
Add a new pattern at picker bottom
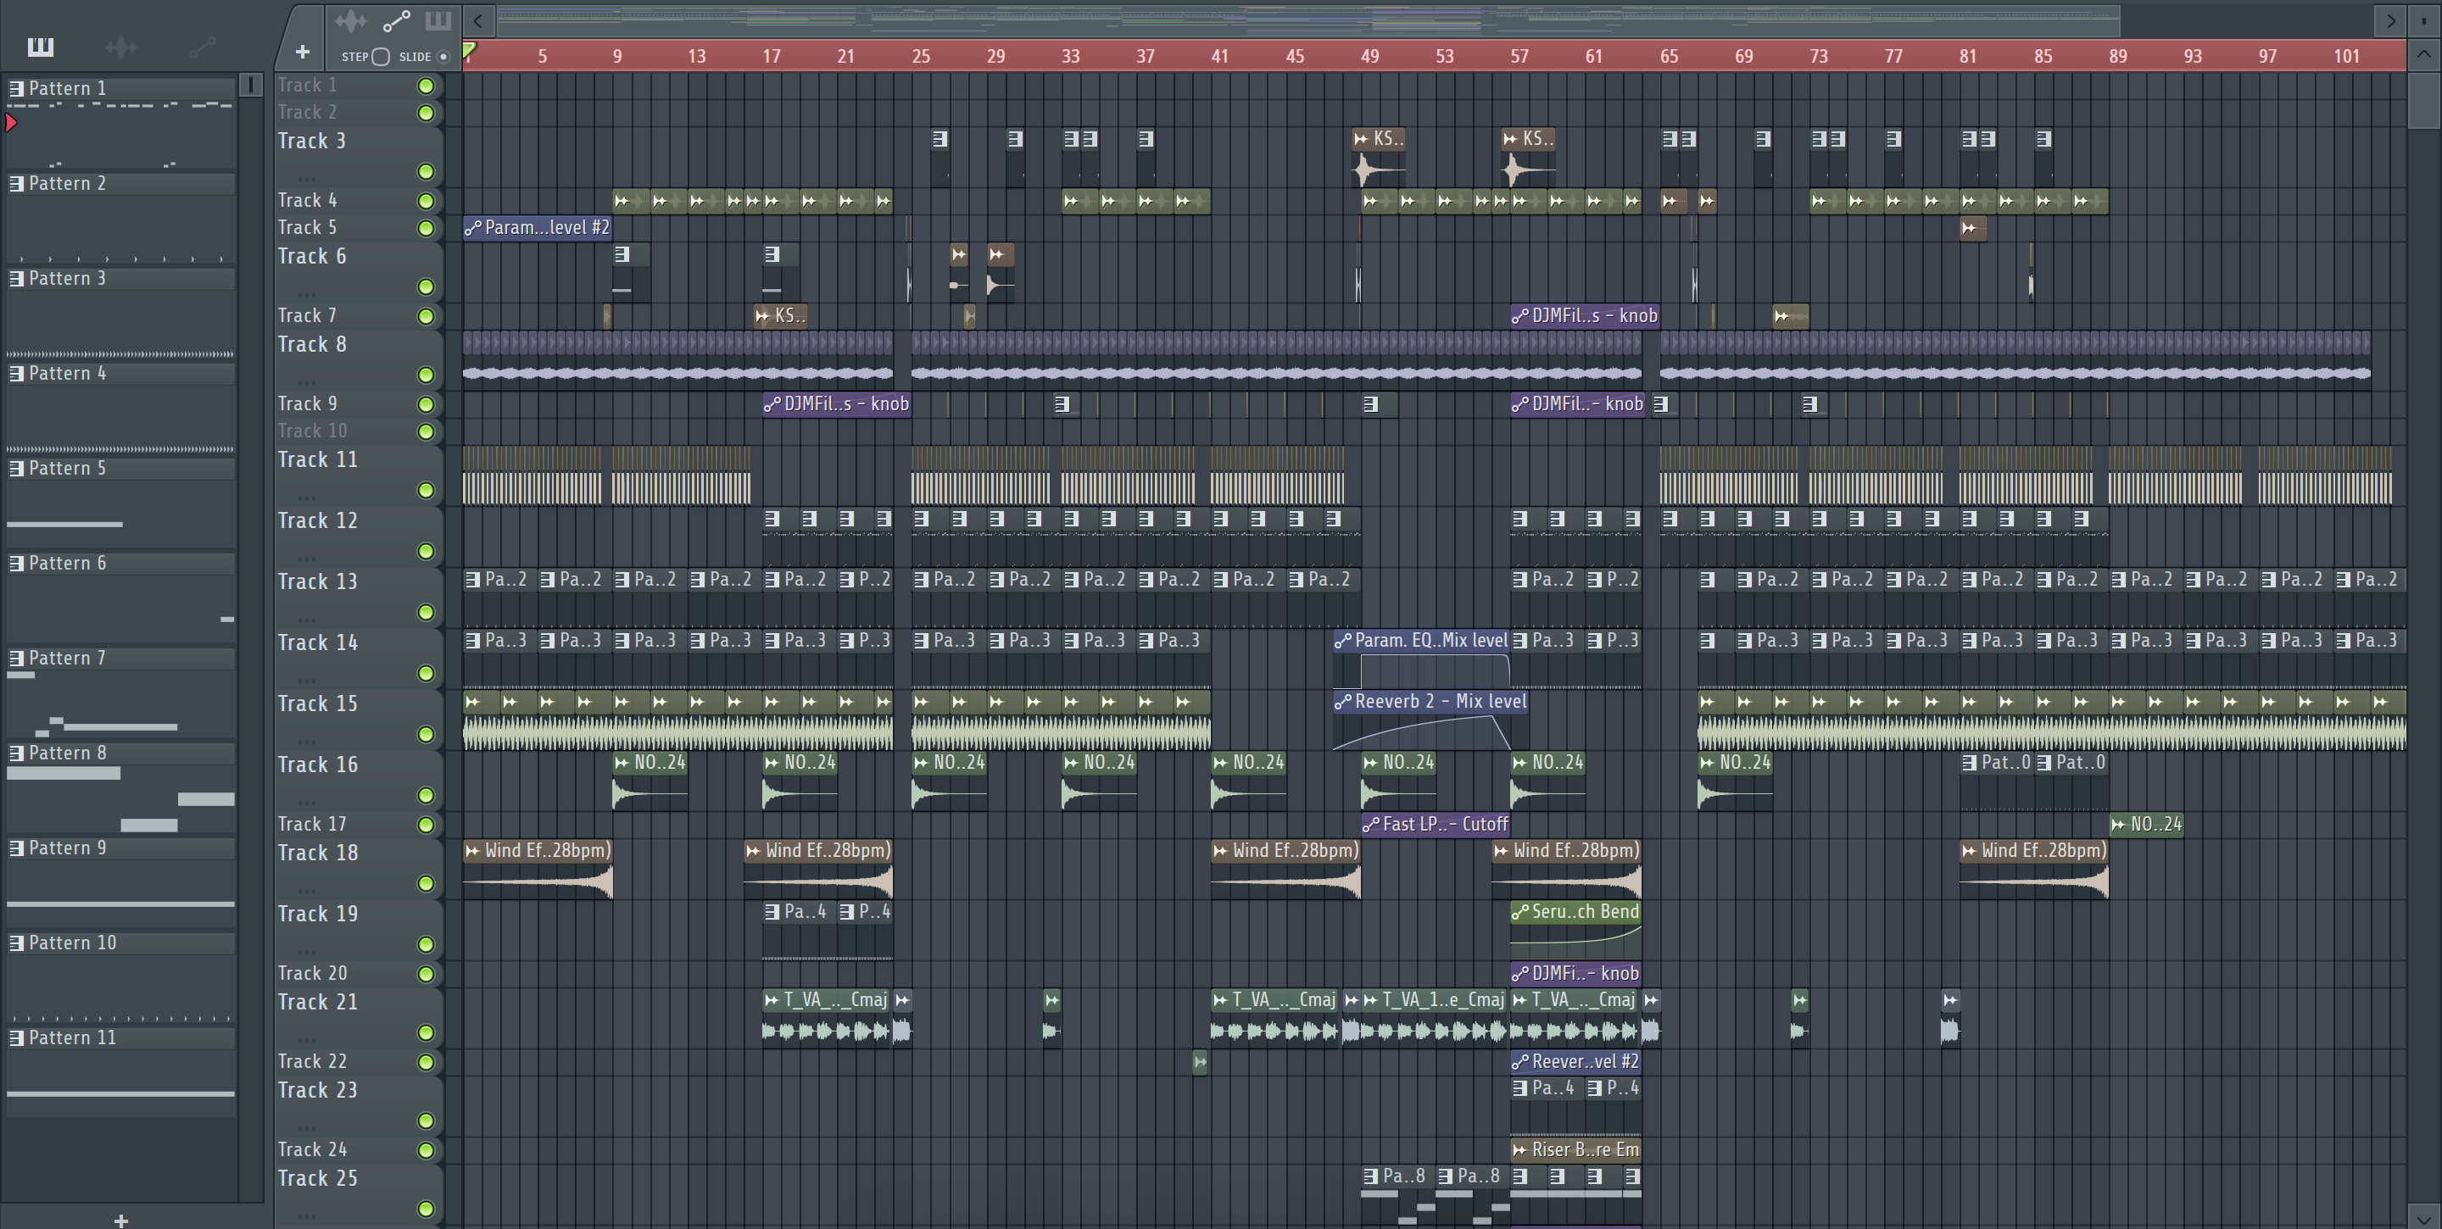(120, 1220)
